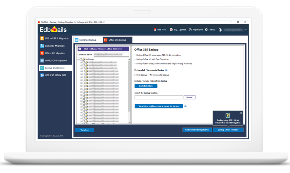Click the EdbMails icon in title bar

(x=39, y=22)
